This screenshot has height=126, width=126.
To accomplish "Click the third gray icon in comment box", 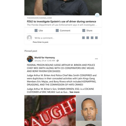I will click(x=92, y=38).
